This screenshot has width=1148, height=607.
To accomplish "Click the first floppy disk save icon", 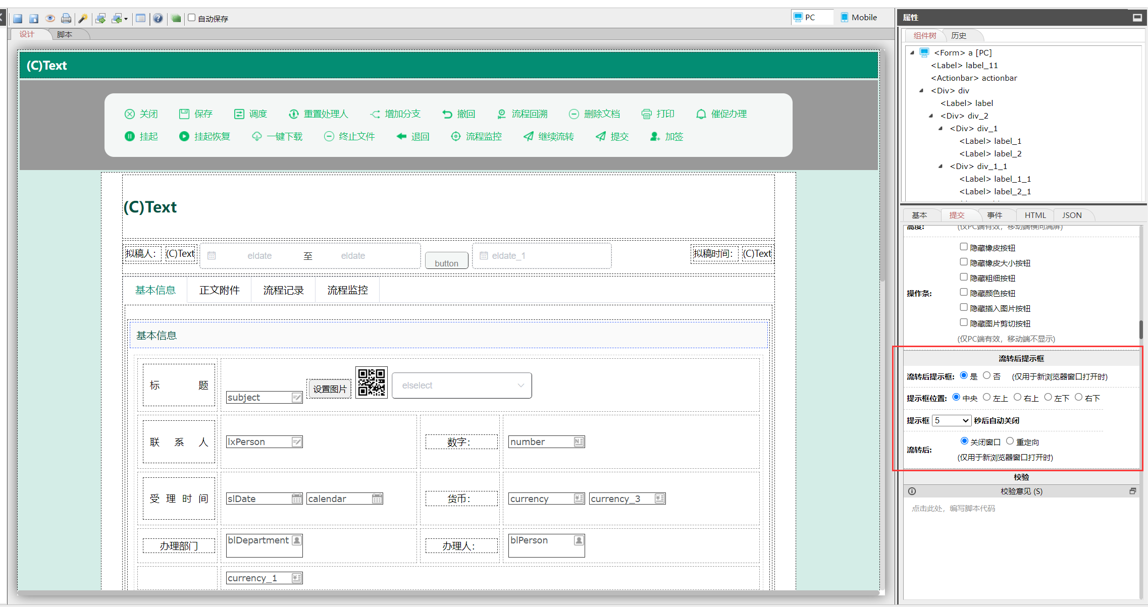I will (18, 19).
